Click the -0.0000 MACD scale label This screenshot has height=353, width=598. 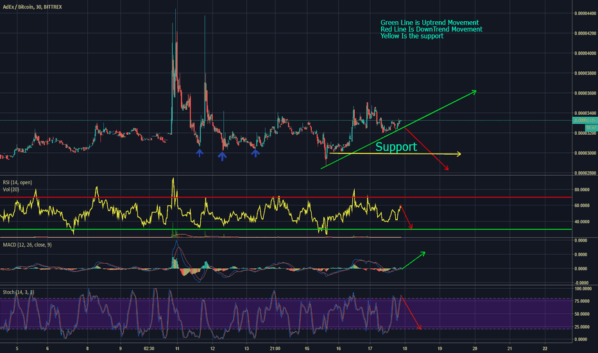581,283
